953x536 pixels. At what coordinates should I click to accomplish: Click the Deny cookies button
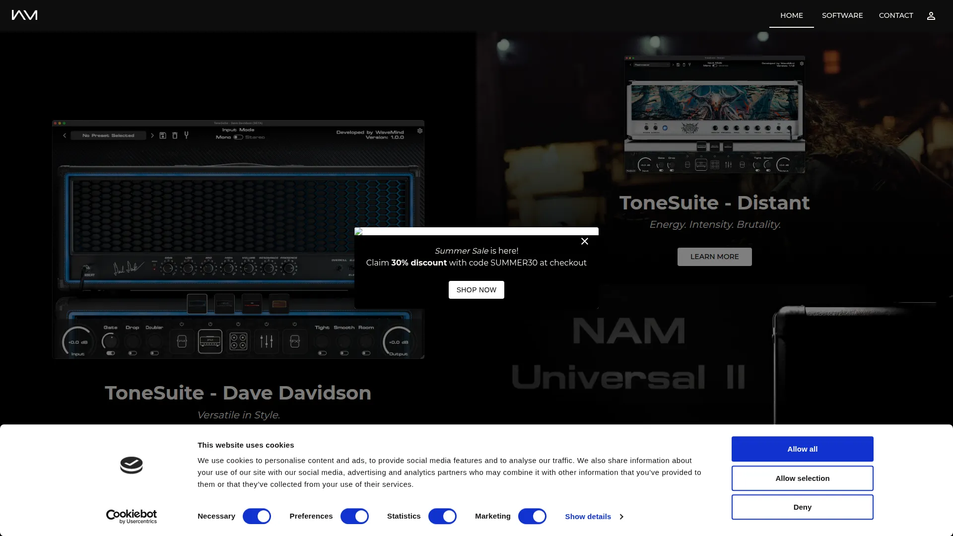[803, 507]
